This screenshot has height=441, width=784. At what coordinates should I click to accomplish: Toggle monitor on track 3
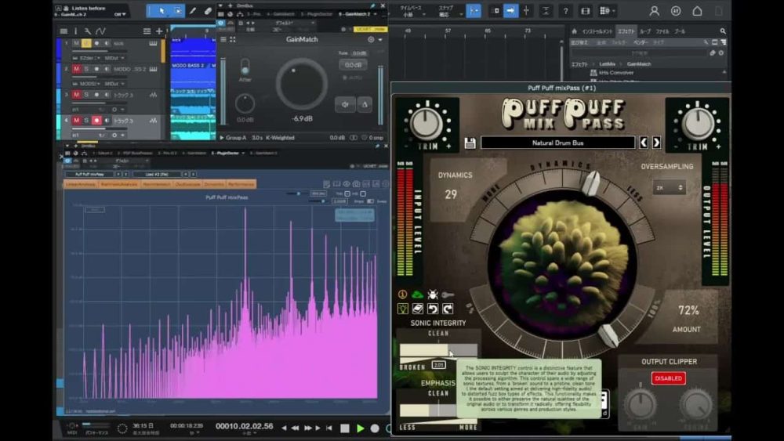coord(107,95)
